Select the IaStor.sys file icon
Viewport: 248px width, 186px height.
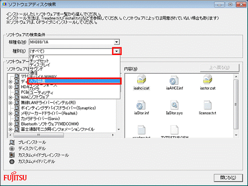pos(174,105)
